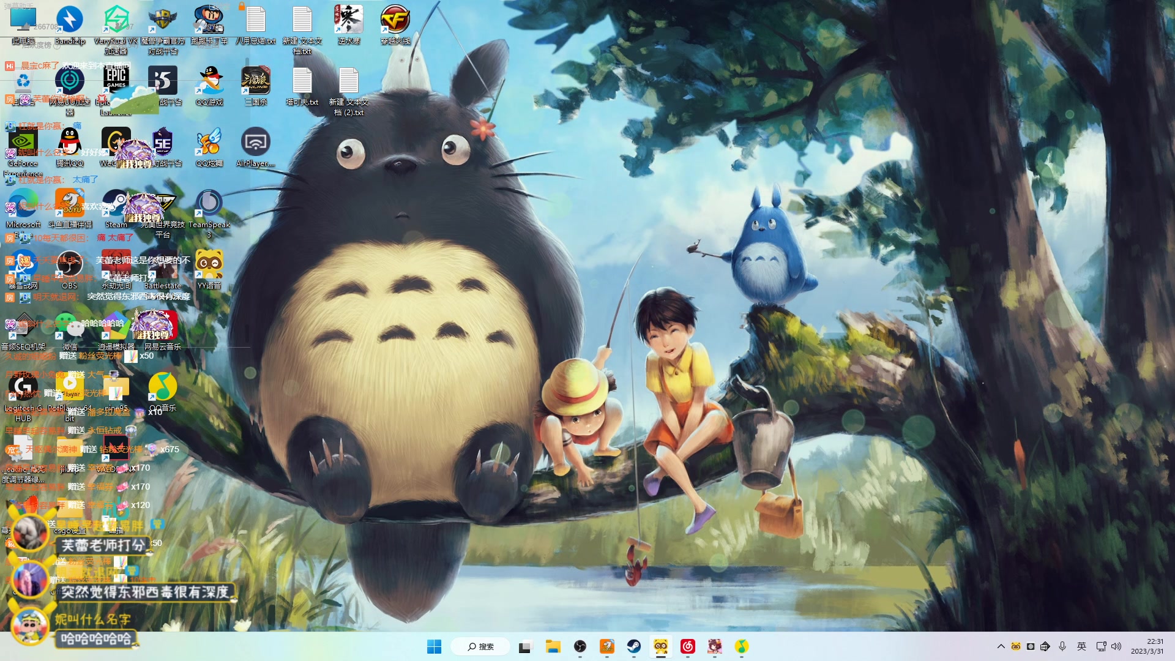Switch to 斗鱼直播伴侣 in the taskbar
1175x661 pixels.
click(607, 646)
